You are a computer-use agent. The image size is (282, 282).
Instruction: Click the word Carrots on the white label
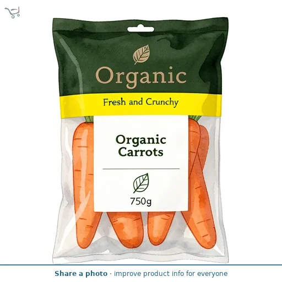tap(141, 152)
